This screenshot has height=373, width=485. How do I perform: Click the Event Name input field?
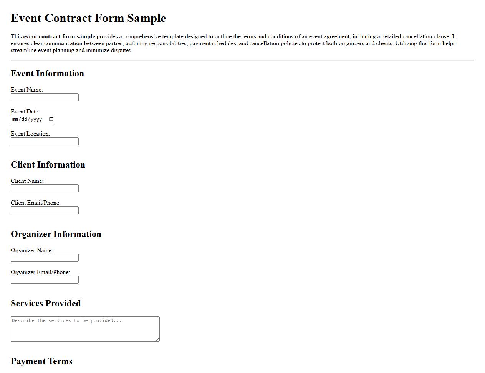45,97
